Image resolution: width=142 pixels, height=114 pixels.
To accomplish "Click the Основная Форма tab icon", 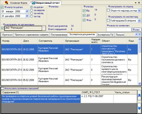I will pos(7,3).
